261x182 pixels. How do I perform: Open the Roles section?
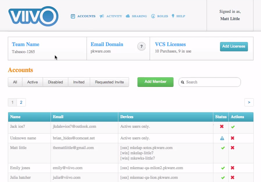[x=160, y=16]
